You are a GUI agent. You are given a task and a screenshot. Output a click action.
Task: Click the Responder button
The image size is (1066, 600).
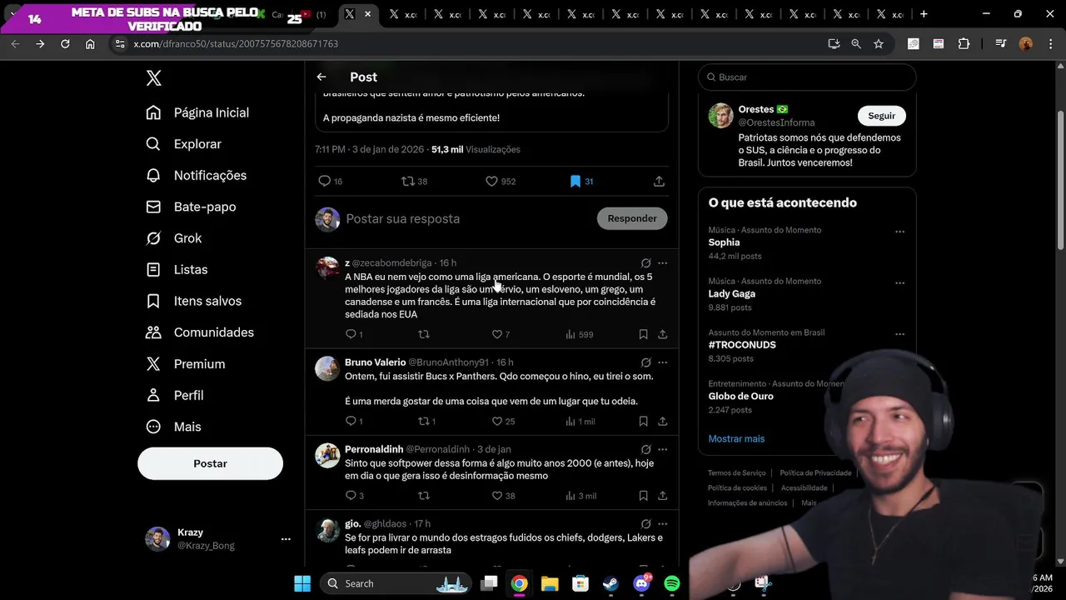click(632, 218)
